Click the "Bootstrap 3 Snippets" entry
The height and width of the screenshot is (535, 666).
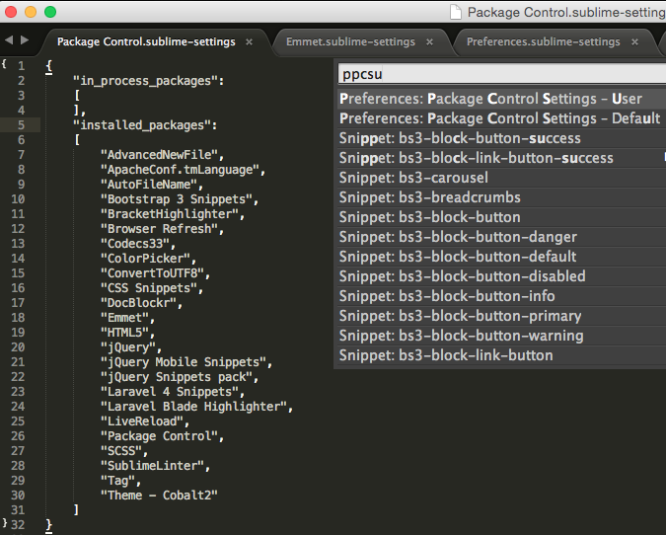click(x=180, y=199)
